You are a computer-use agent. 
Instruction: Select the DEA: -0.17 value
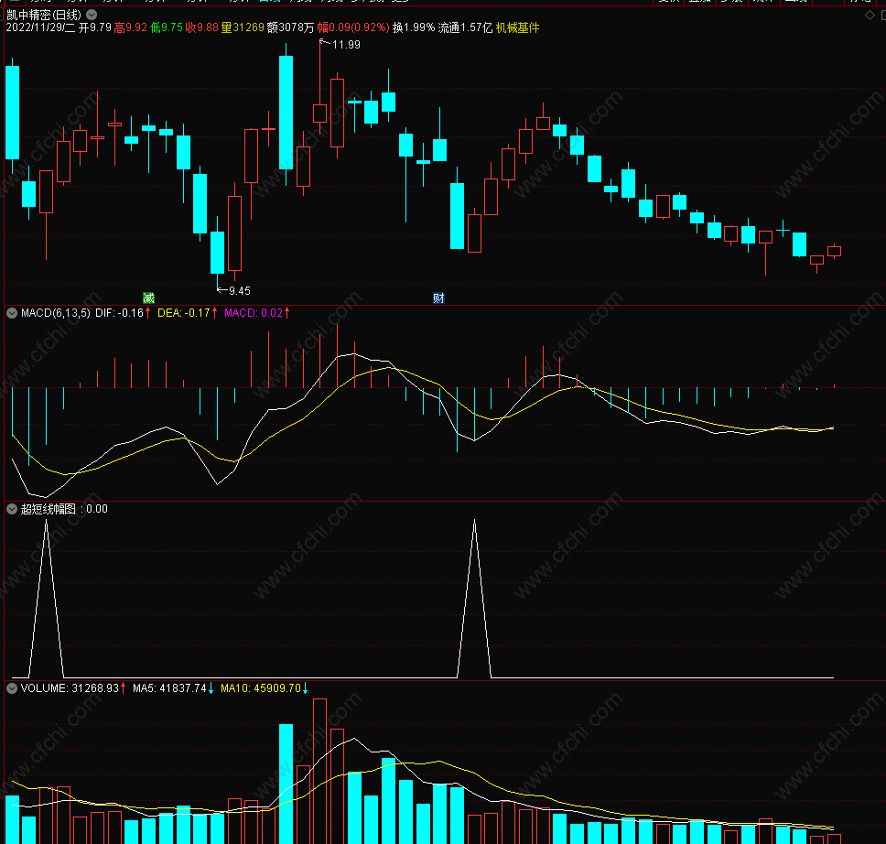[184, 313]
